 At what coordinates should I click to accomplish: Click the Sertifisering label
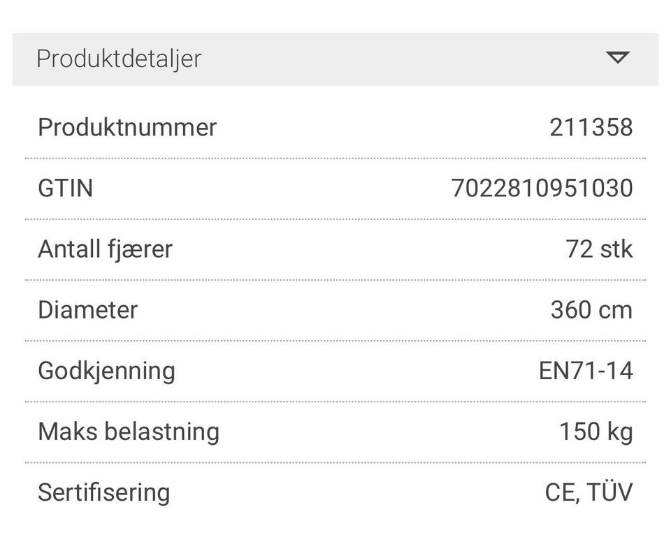click(103, 492)
